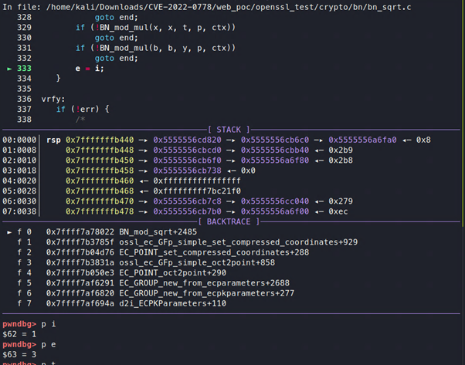Click the 'vrfy:' label on line 336

tap(53, 99)
